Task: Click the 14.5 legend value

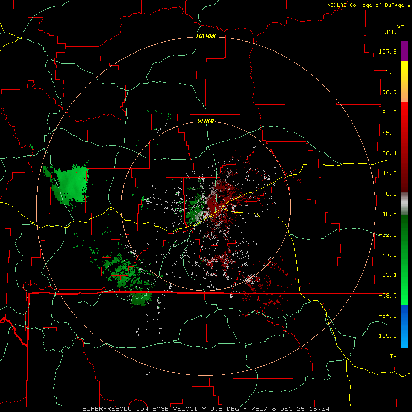Action: pyautogui.click(x=390, y=173)
